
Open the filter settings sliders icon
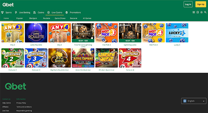click(194, 12)
